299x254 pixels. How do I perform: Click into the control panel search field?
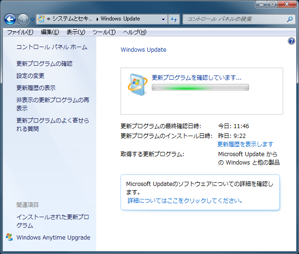point(234,19)
